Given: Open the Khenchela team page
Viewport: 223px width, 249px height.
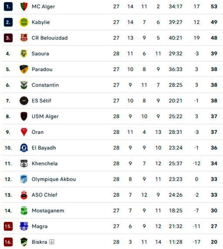Looking at the screenshot, I should click(45, 164).
